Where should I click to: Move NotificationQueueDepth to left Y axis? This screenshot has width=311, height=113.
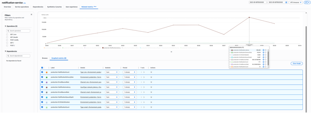pos(142,97)
